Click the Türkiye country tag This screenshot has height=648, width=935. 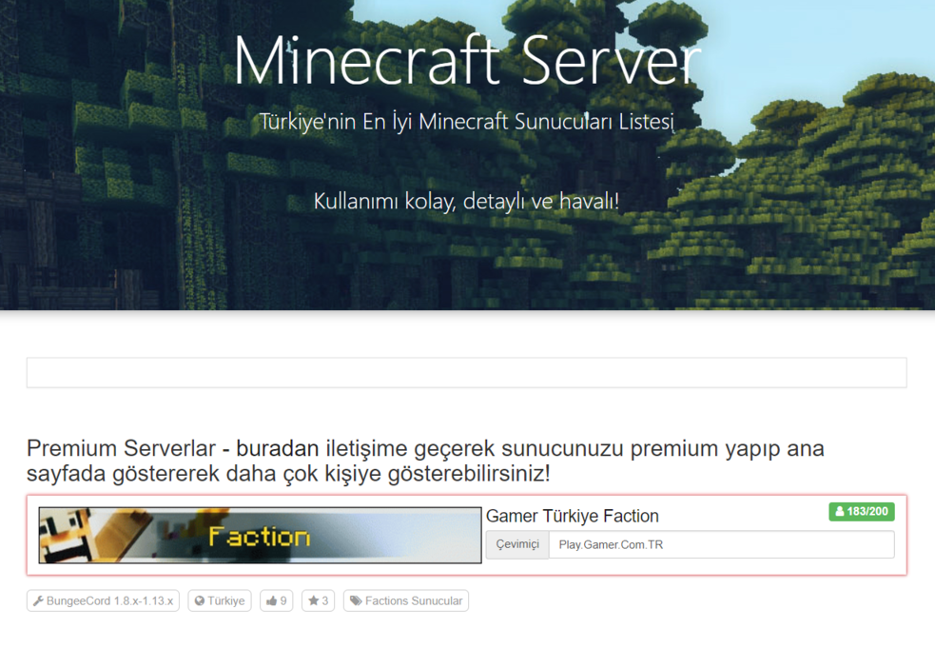pyautogui.click(x=220, y=600)
